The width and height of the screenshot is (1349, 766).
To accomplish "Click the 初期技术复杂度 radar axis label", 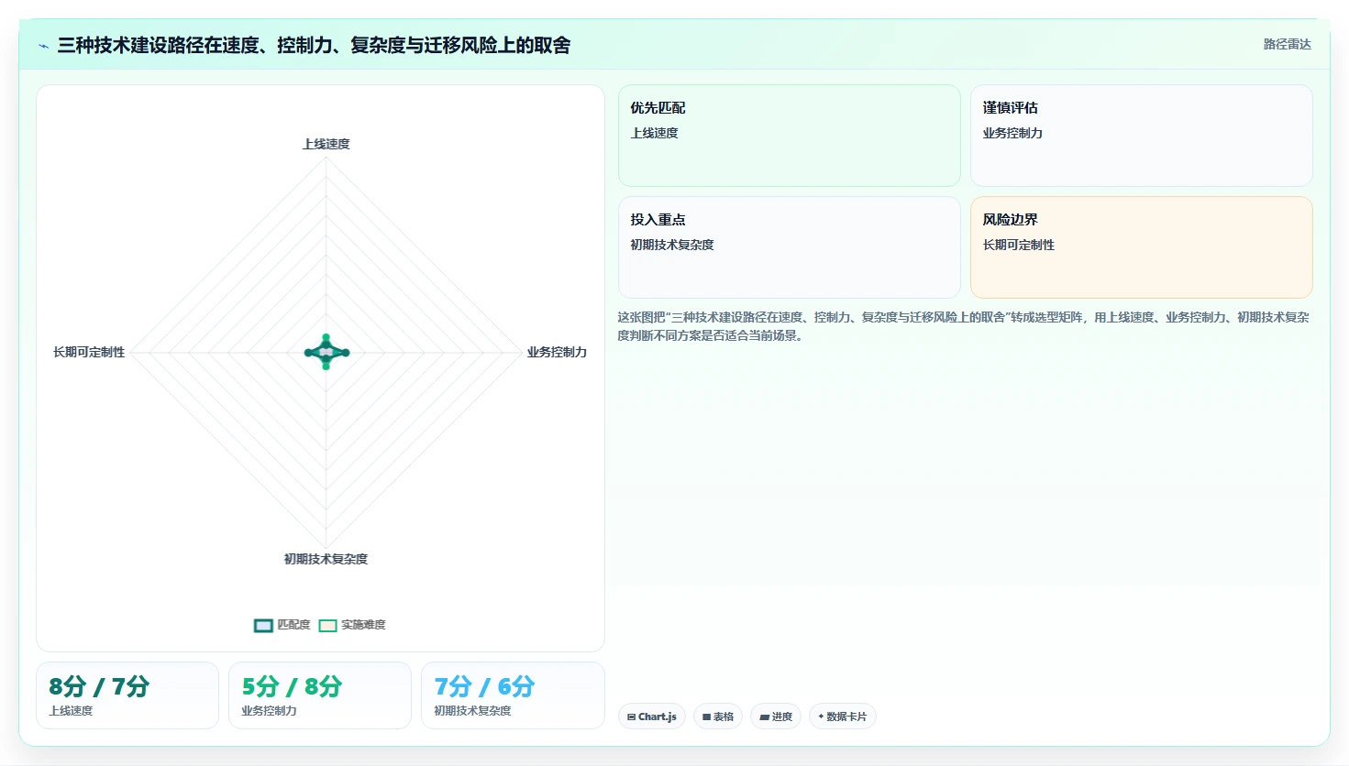I will pyautogui.click(x=326, y=559).
